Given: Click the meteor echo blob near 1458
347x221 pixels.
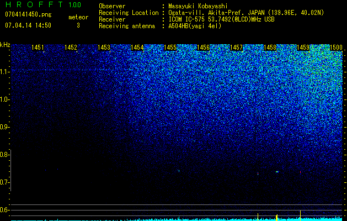Looking at the screenshot, I should pos(277,172).
